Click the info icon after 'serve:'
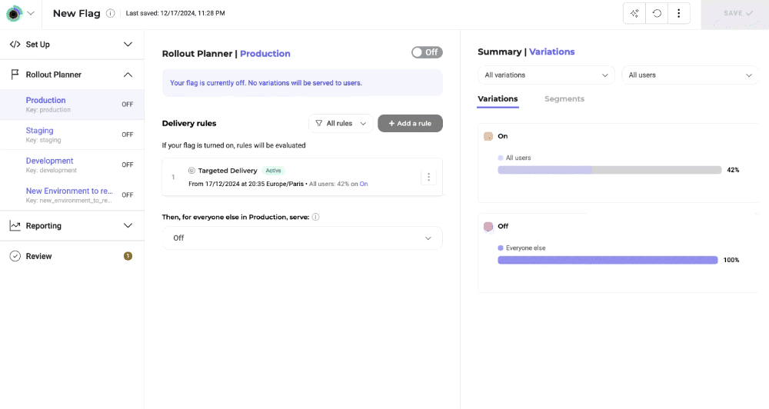This screenshot has width=769, height=409. [316, 217]
